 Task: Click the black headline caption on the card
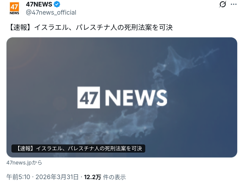pyautogui.click(x=78, y=149)
